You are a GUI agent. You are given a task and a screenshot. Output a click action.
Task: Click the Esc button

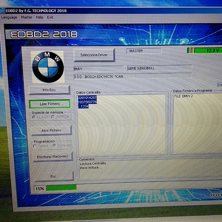54,176
